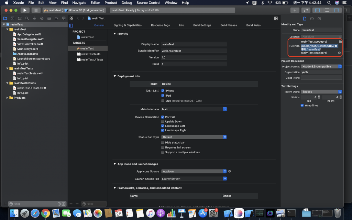This screenshot has width=352, height=220.
Task: Go forward in editor history
Action: pyautogui.click(x=83, y=19)
